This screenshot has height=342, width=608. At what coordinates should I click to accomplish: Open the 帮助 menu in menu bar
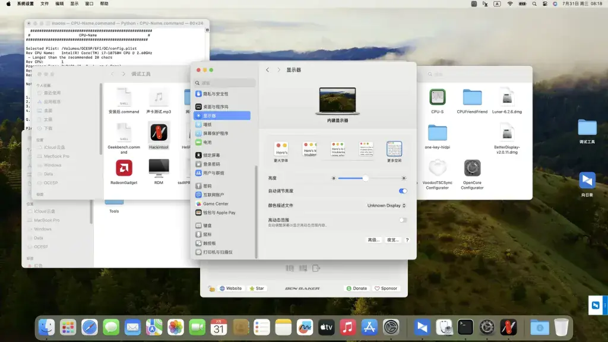pos(104,4)
